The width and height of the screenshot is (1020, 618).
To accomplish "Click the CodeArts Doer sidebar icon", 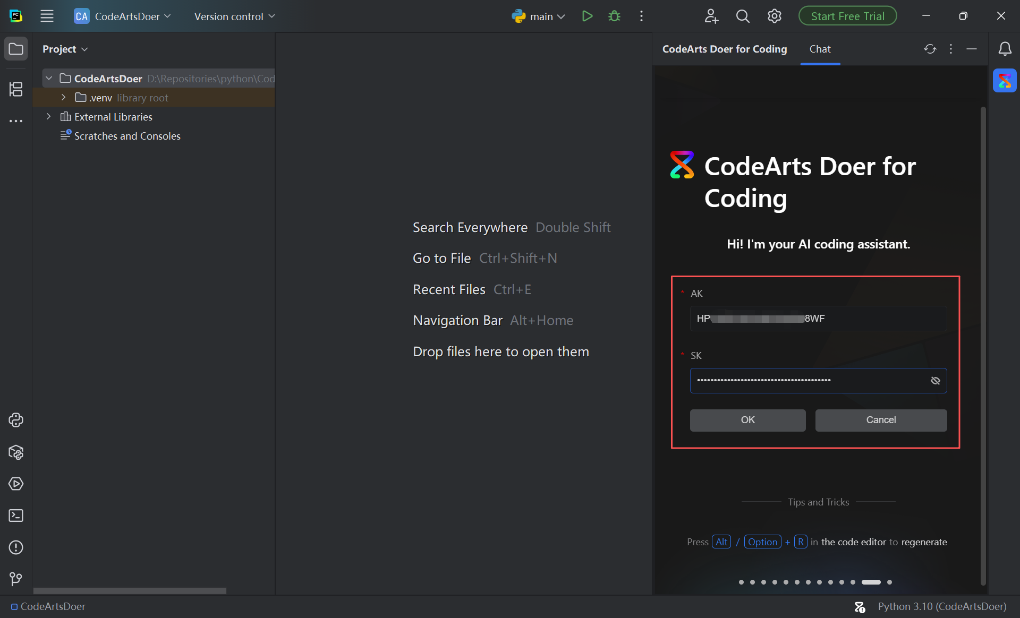I will 1005,81.
